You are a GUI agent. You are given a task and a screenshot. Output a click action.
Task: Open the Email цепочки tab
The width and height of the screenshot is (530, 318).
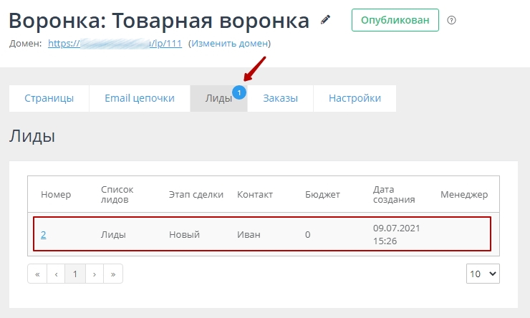click(140, 99)
